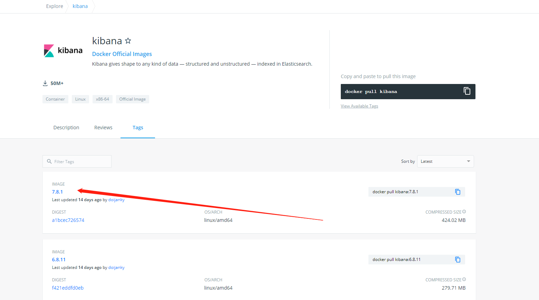Click linux/amd64 under tag 7.8.1
Image resolution: width=539 pixels, height=300 pixels.
(x=218, y=220)
